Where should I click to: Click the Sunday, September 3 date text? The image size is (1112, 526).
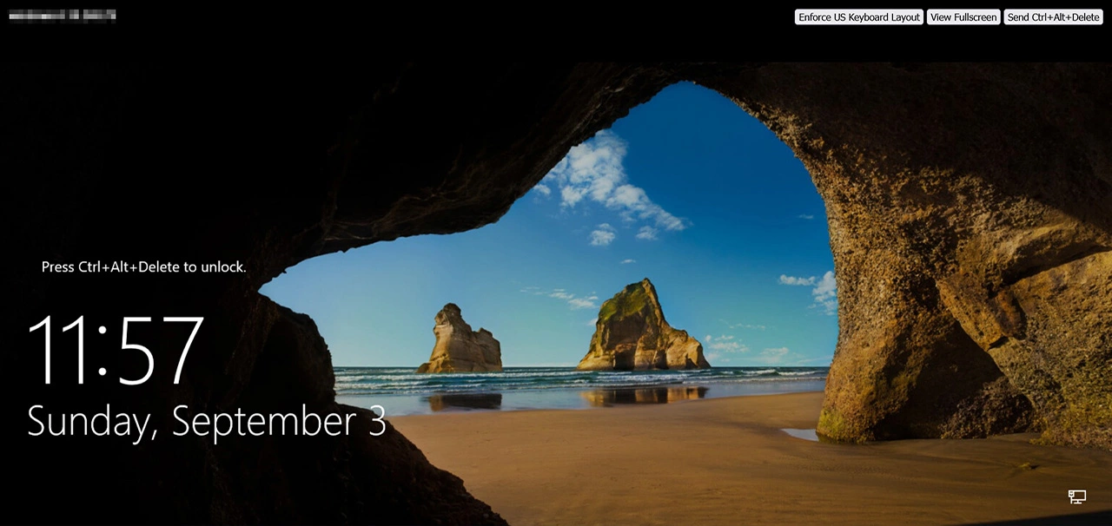click(x=206, y=421)
